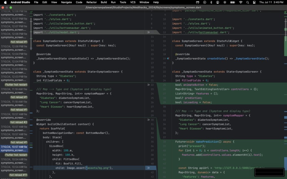Click override gutter icon at createState line 19
Viewport: 287px width, 179px height.
[168, 59]
